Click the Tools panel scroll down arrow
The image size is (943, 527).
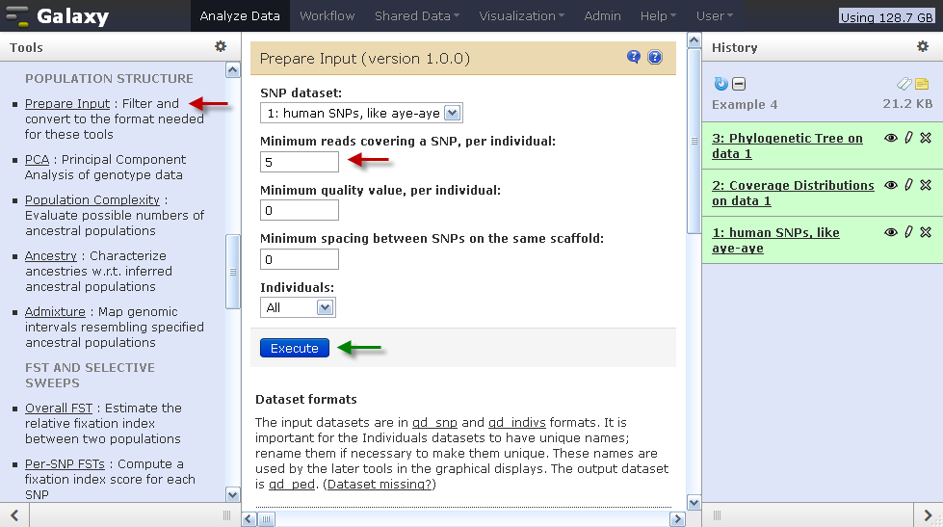pyautogui.click(x=233, y=494)
